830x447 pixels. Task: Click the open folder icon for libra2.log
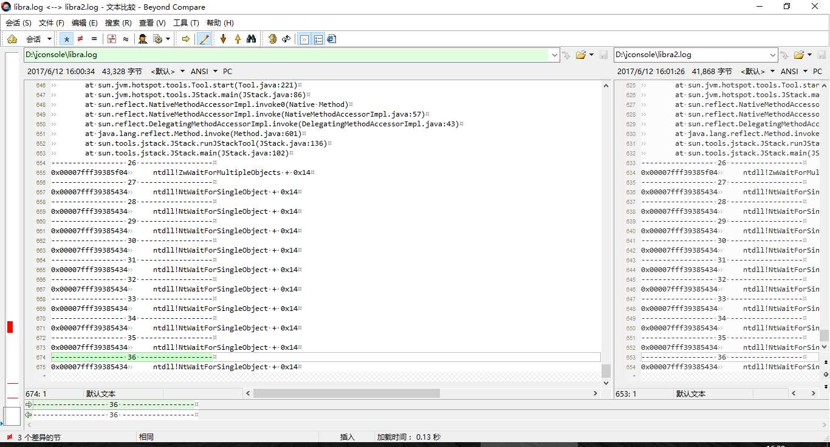(799, 55)
